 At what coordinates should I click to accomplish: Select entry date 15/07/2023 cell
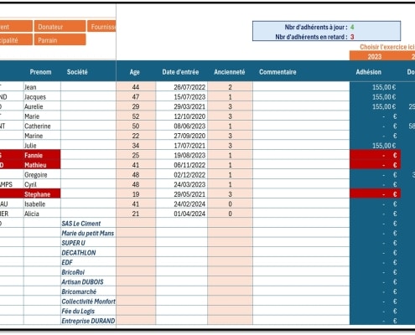pos(182,96)
